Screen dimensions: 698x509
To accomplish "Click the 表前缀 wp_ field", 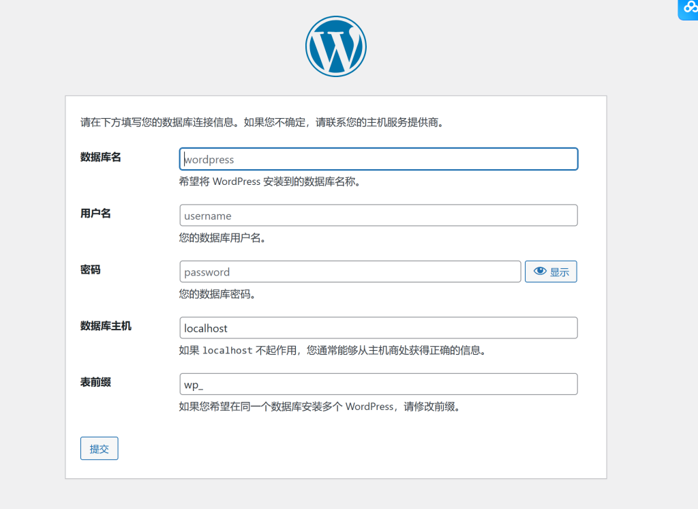I will (x=378, y=383).
